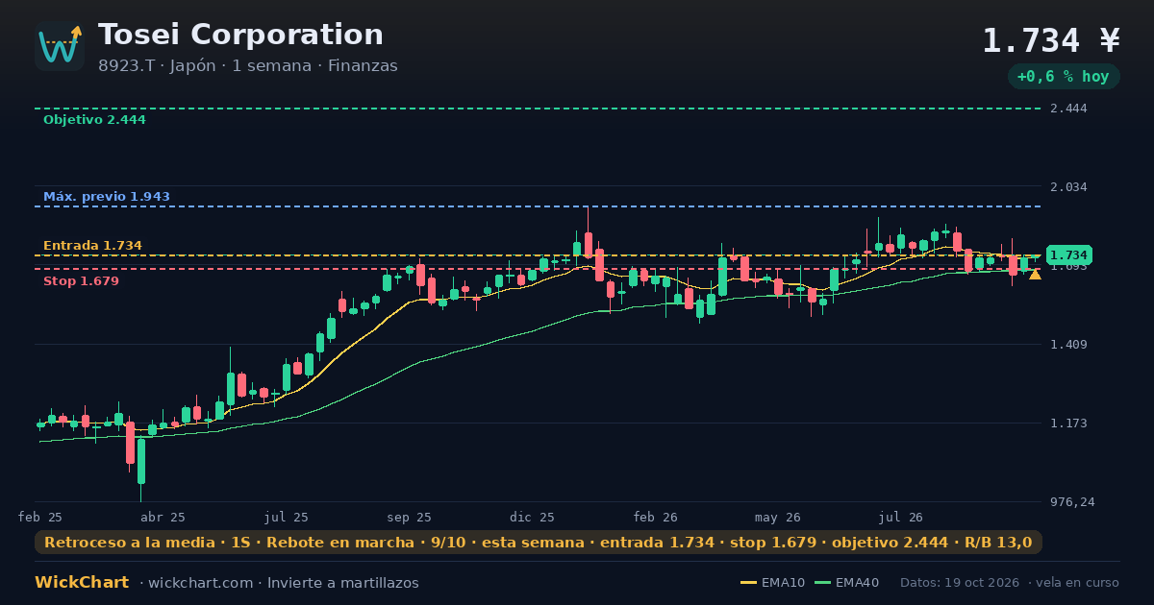This screenshot has height=605, width=1154.
Task: Select the 'Máx. previo 1.943' line label
Action: (x=107, y=197)
